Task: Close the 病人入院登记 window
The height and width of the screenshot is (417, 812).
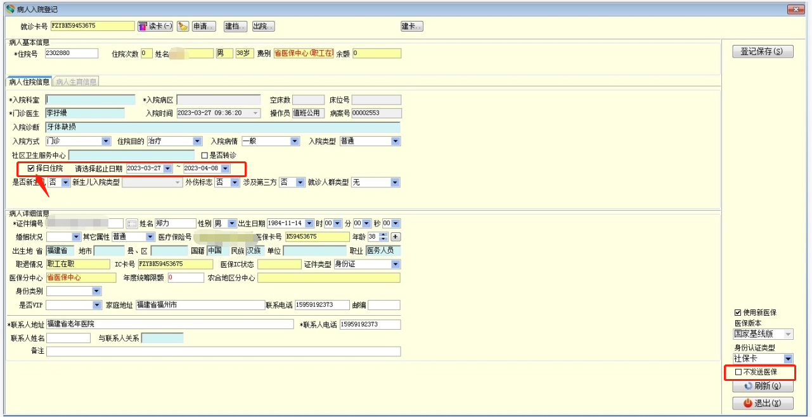Action: [796, 9]
